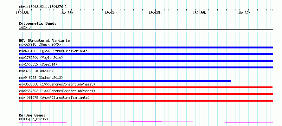This screenshot has height=126, width=282.
Task: Click the esv2762200 (Vogler2010) variant bar
Action: tap(146, 61)
